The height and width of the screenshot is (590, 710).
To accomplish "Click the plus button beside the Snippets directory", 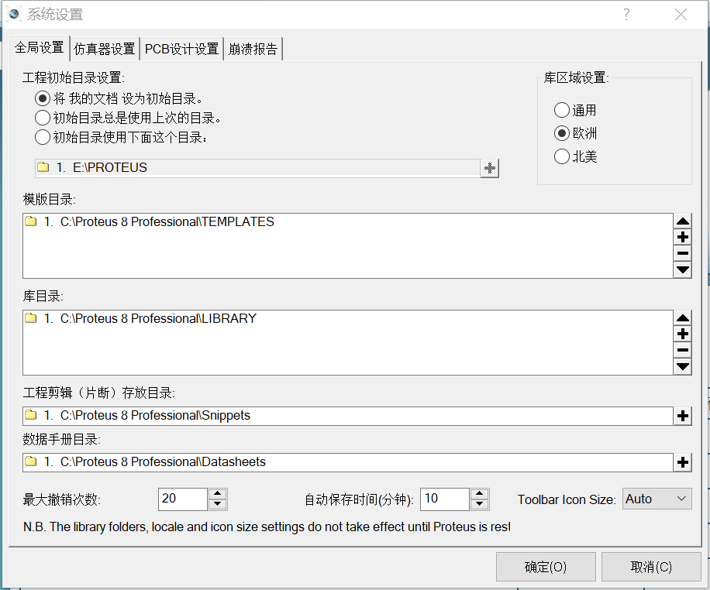I will 682,416.
